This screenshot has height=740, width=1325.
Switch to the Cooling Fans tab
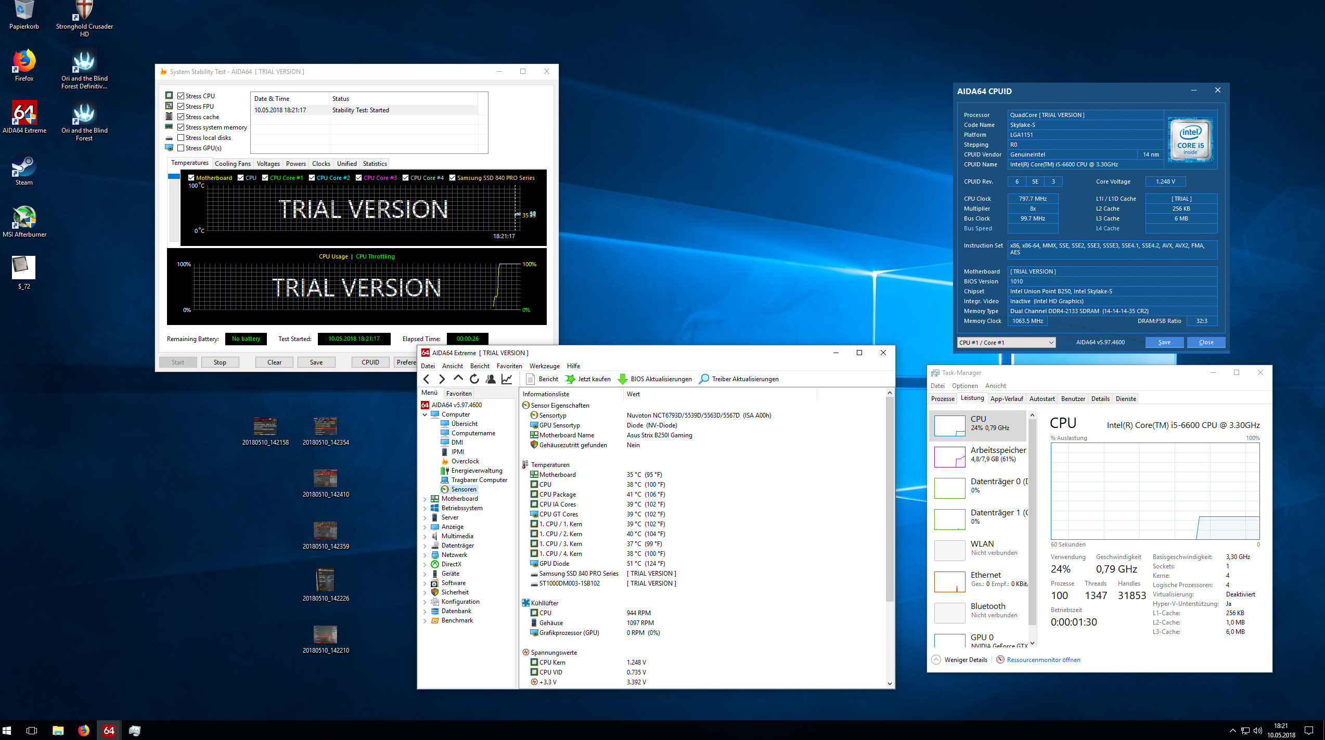coord(233,163)
